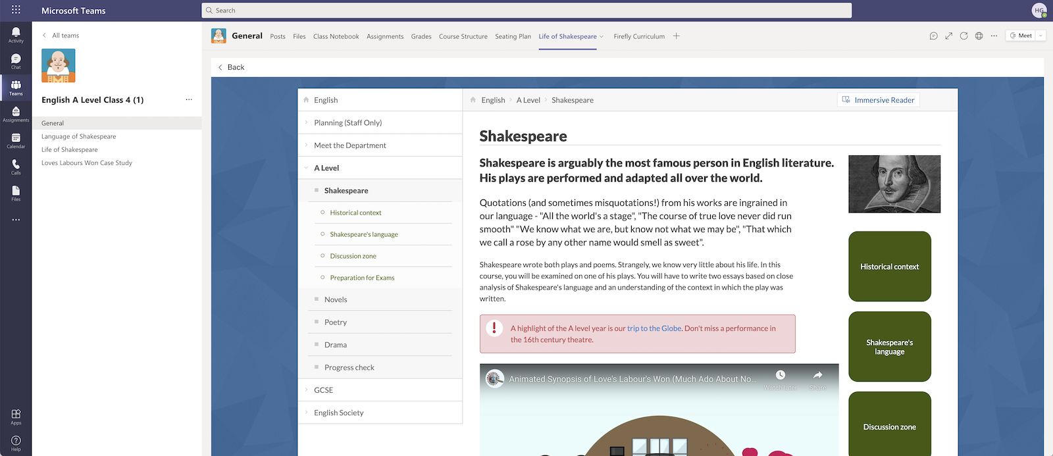This screenshot has height=456, width=1053.
Task: Open the Class Notebook tab
Action: click(x=336, y=36)
